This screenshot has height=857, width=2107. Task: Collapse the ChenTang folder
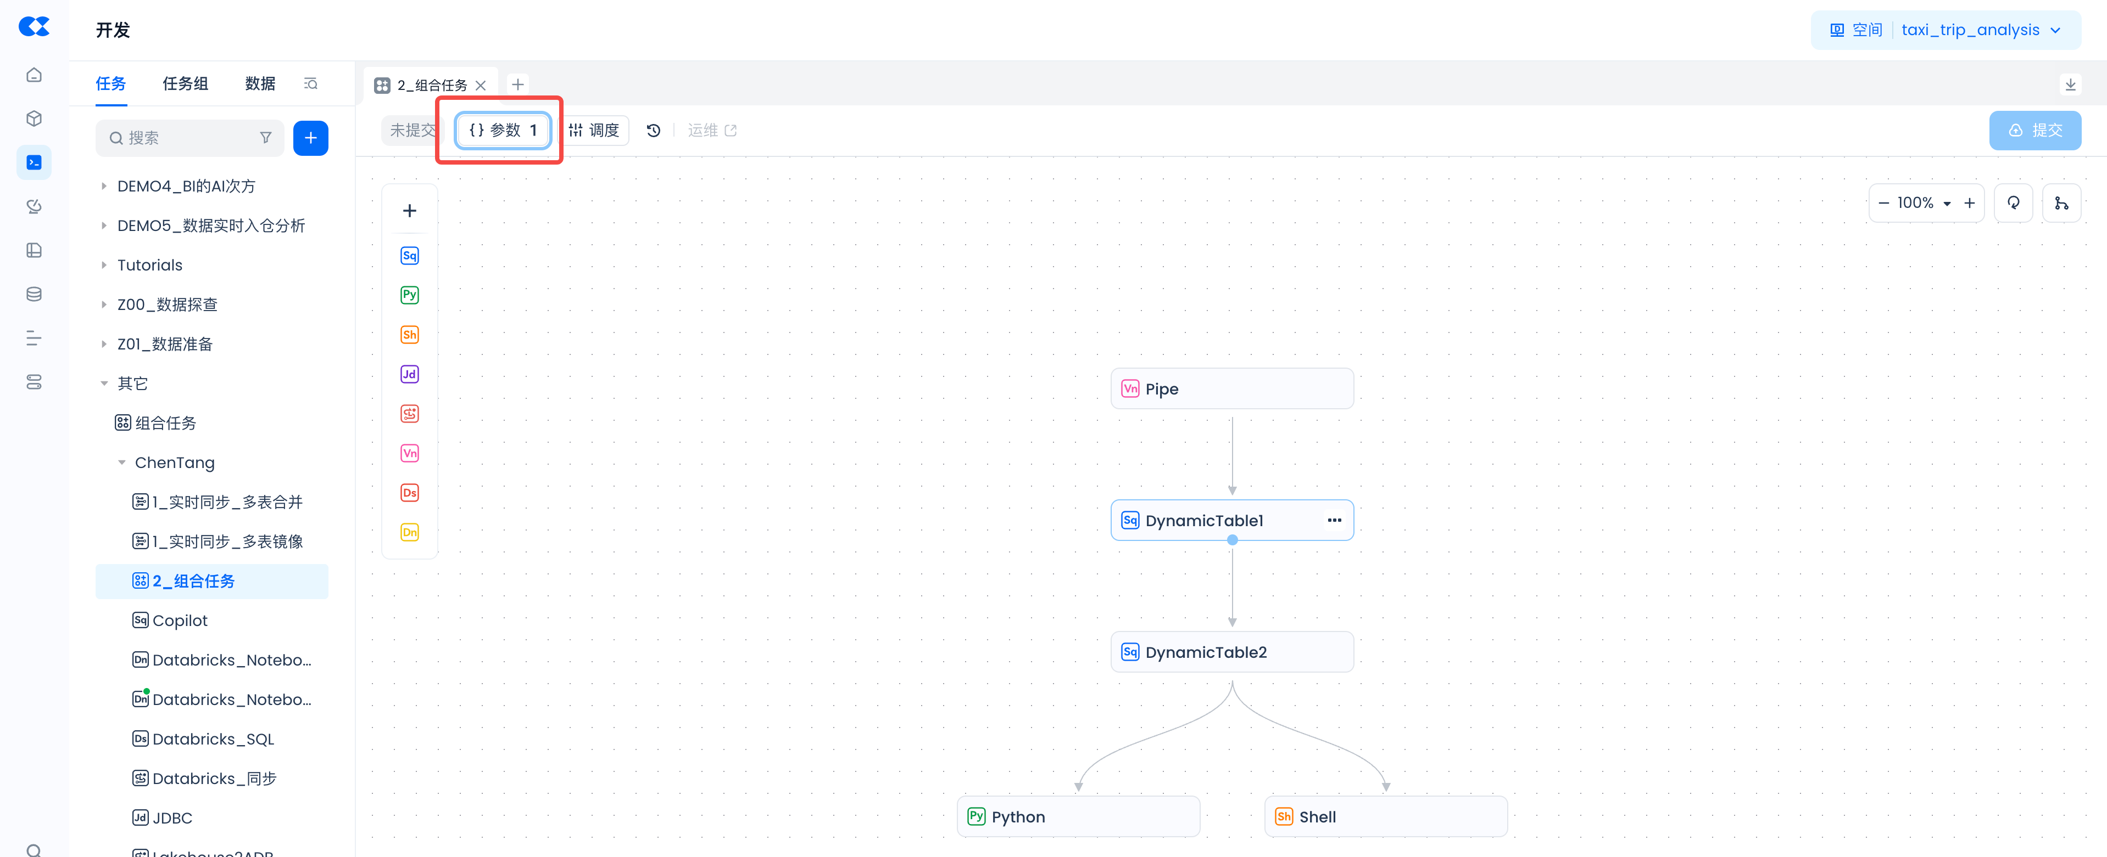coord(122,463)
